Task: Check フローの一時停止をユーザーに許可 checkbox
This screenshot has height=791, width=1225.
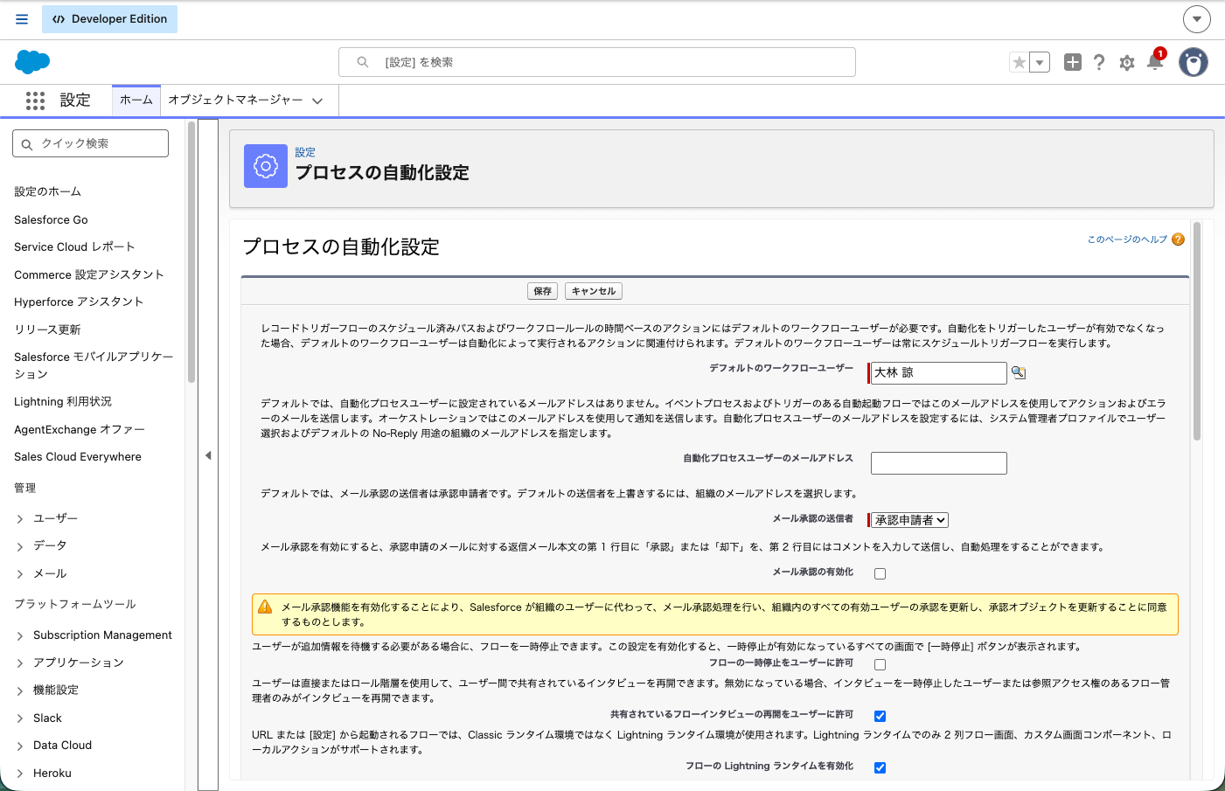Action: coord(880,665)
